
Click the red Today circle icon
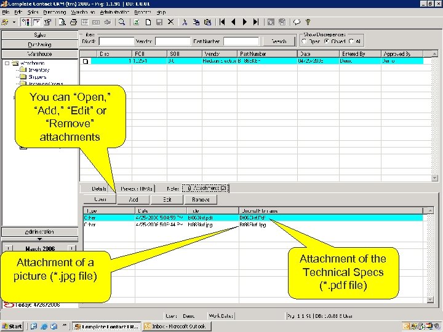(9, 305)
